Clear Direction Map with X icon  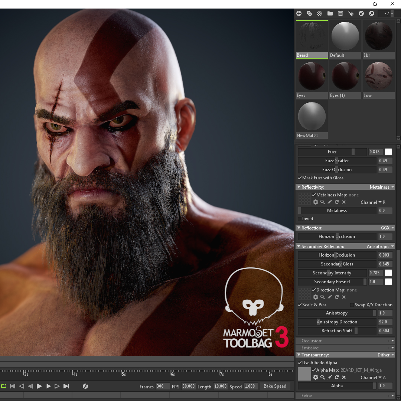click(x=344, y=297)
